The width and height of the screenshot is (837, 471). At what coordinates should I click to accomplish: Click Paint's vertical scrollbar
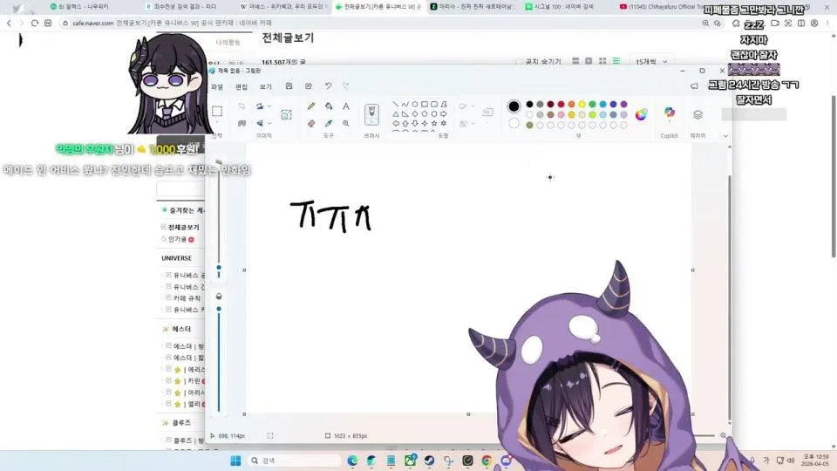(729, 297)
